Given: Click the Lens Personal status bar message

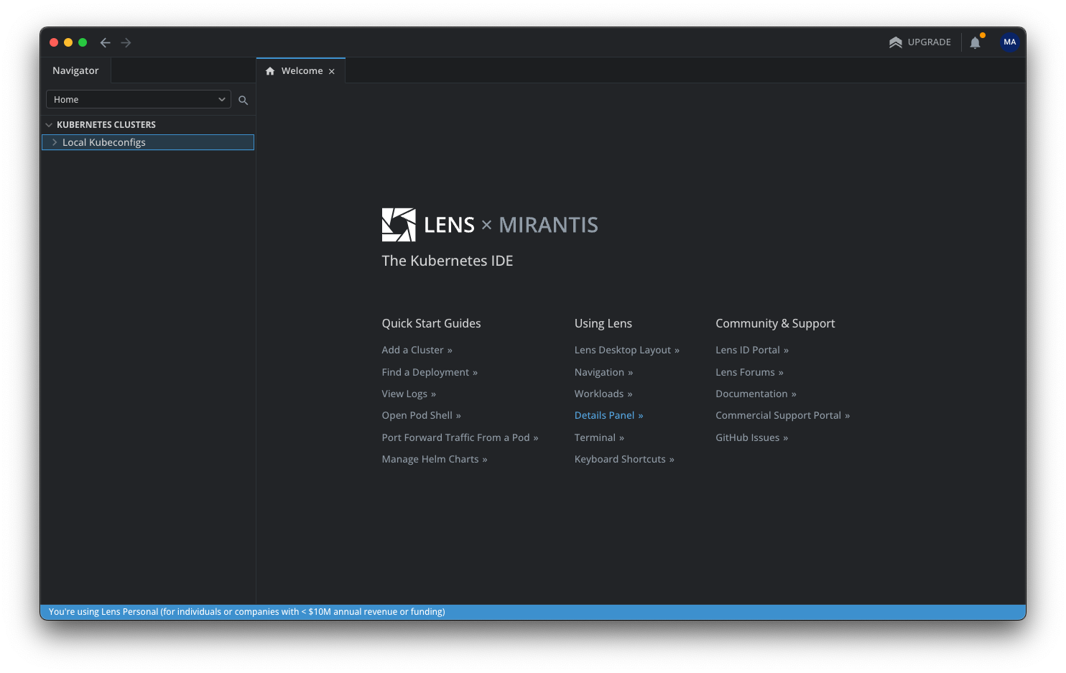Looking at the screenshot, I should pyautogui.click(x=247, y=612).
